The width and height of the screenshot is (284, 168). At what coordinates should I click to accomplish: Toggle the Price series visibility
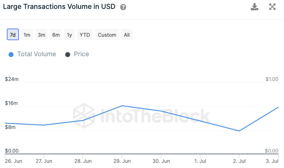(81, 54)
